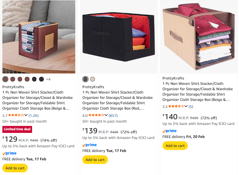
Task: Open the brown shirt stacker product image
Action: 38,37
